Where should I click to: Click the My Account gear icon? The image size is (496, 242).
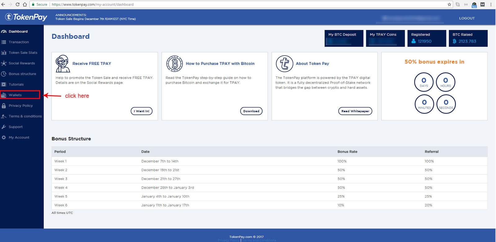point(4,137)
